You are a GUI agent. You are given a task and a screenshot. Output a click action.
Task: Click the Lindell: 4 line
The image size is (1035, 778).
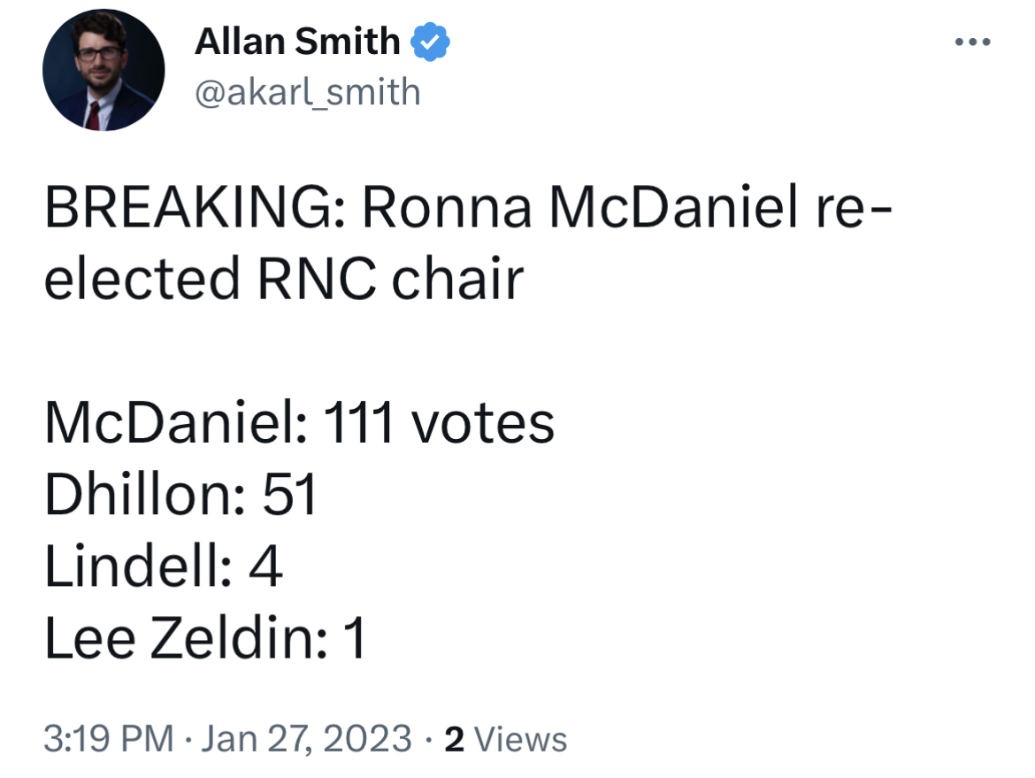pyautogui.click(x=163, y=566)
